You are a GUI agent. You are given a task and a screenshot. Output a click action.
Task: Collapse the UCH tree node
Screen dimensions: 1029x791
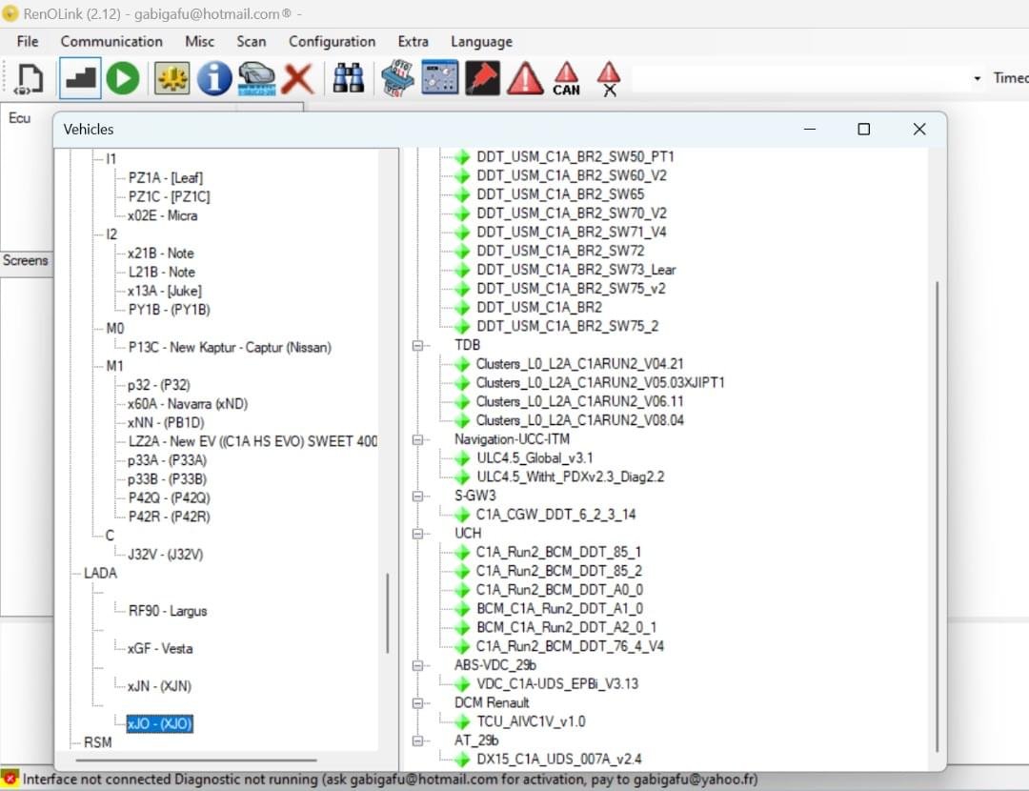tap(417, 534)
